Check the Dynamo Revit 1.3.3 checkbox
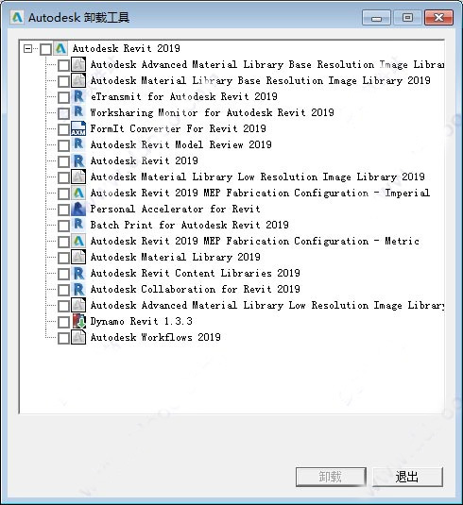Image resolution: width=463 pixels, height=505 pixels. click(63, 322)
